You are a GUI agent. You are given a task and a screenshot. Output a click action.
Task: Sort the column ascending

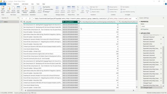tap(78, 7)
